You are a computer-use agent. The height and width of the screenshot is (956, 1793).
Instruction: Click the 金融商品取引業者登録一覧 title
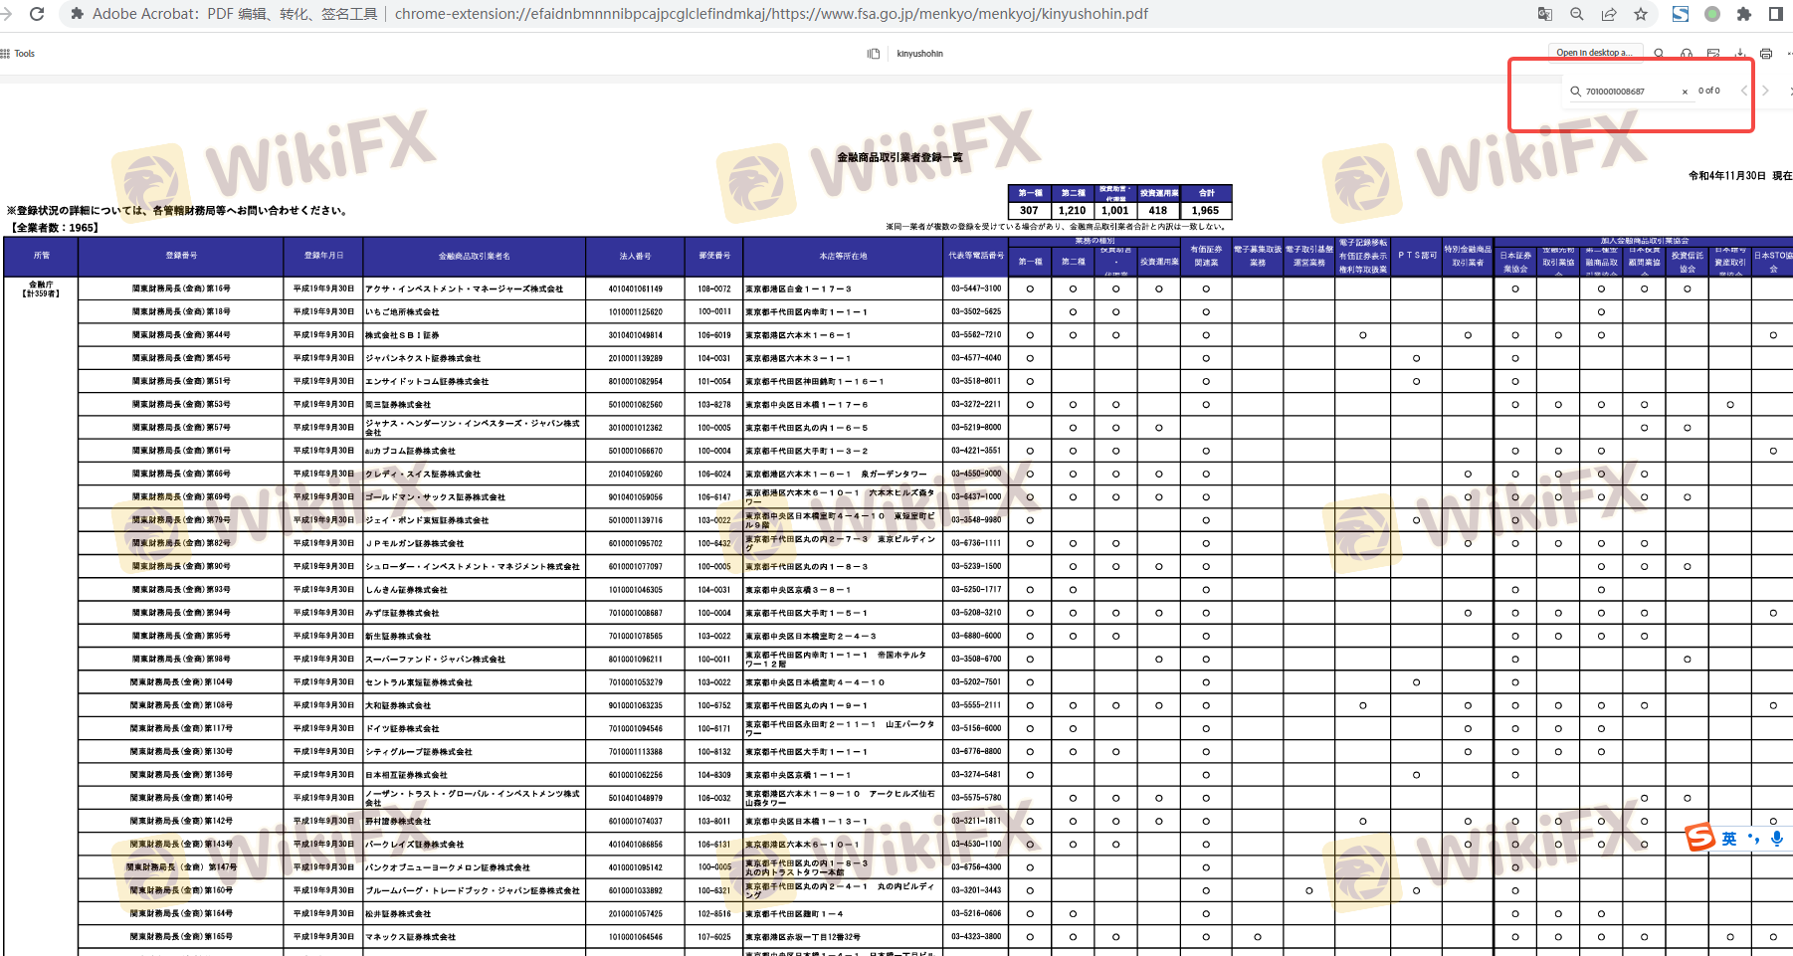pos(899,157)
